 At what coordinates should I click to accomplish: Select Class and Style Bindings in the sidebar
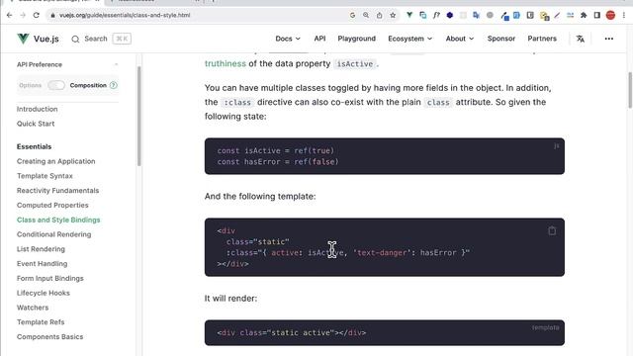[x=58, y=220]
